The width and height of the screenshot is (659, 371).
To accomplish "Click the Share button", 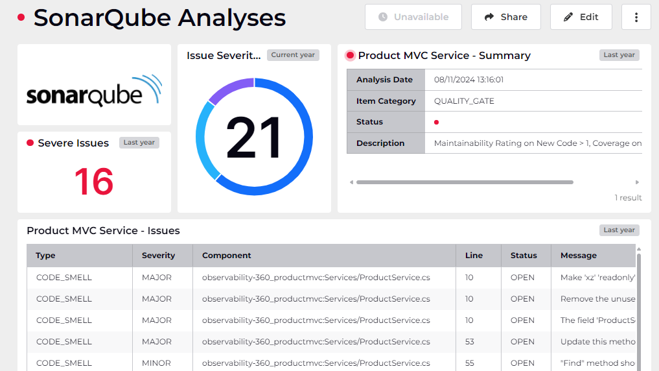I will (505, 17).
